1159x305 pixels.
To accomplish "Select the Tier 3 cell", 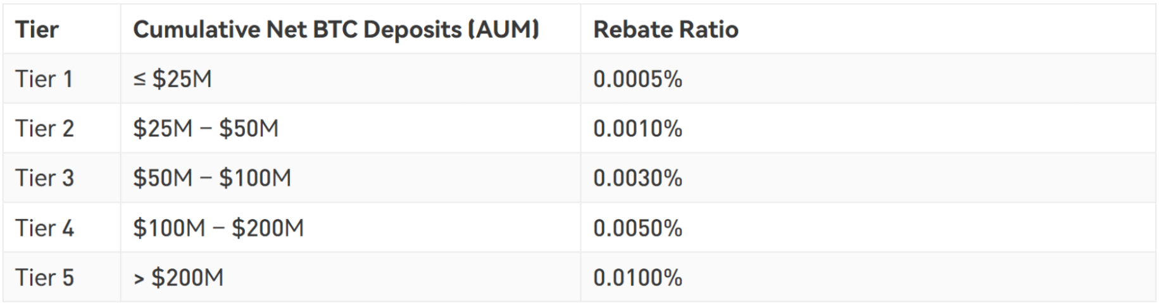I will [44, 178].
